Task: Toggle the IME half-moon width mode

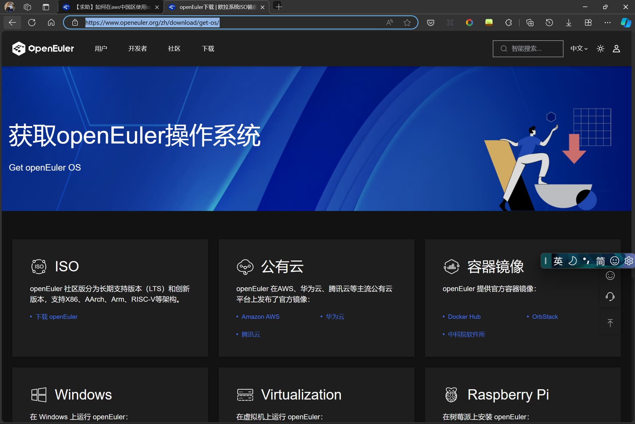Action: click(572, 261)
